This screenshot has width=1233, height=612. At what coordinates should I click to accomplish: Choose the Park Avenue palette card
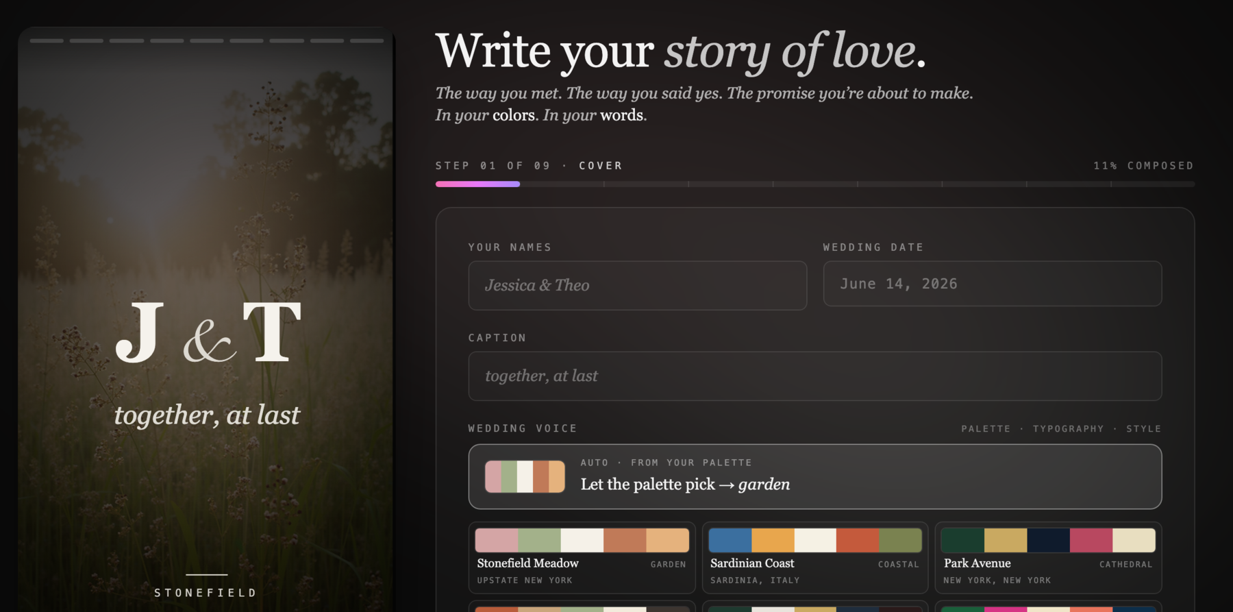(x=1048, y=557)
